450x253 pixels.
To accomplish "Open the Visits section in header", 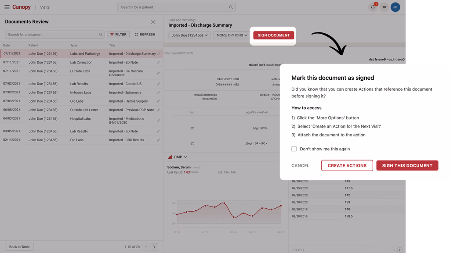I will (45, 7).
